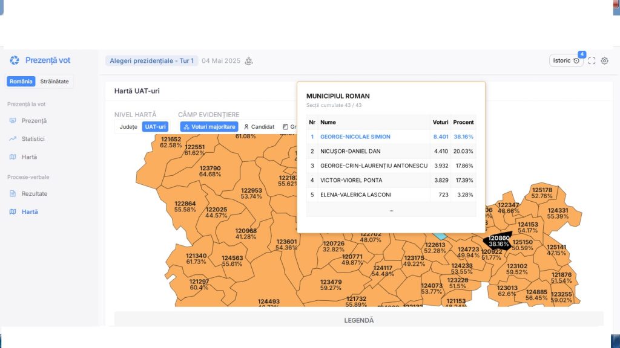This screenshot has width=620, height=348.
Task: Click the Hartă icon under Procese-verbale
Action: click(x=13, y=212)
